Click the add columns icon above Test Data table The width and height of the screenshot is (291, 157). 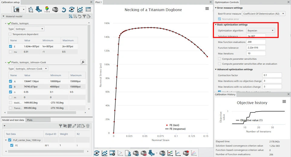point(70,126)
